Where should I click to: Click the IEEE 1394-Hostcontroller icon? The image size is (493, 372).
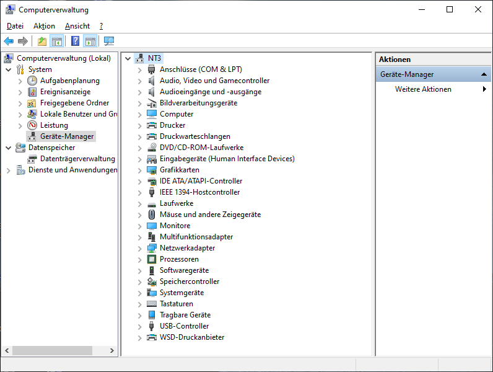152,192
